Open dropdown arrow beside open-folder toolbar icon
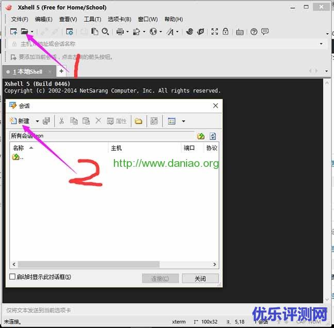334x328 pixels. click(x=32, y=32)
